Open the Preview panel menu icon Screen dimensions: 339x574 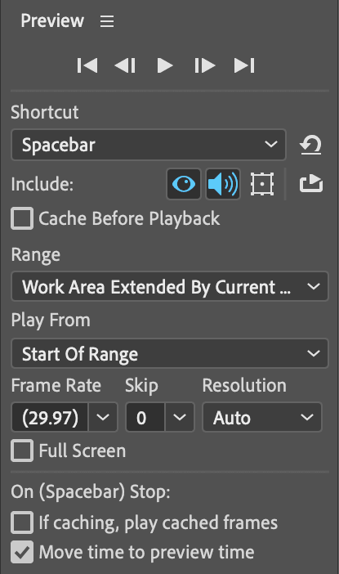tap(107, 21)
